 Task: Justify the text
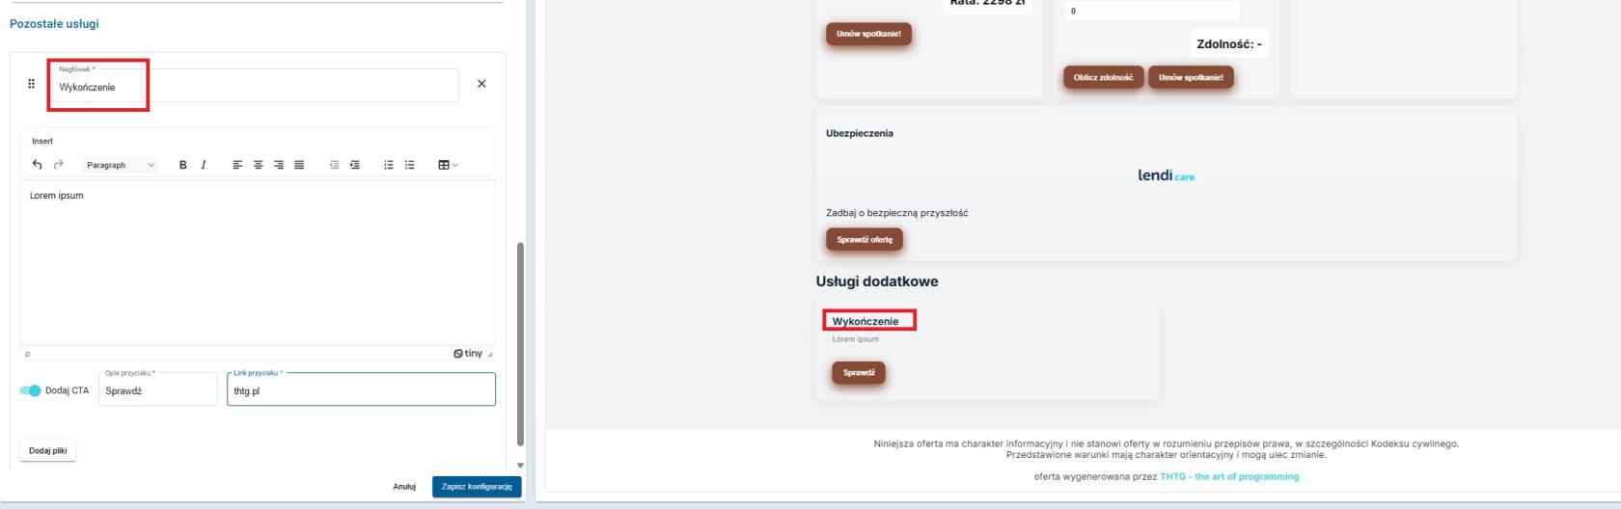click(x=299, y=165)
